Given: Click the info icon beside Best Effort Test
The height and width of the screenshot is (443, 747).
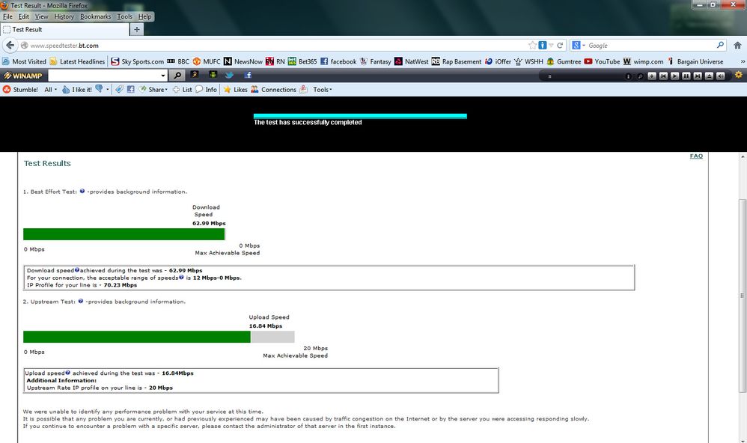Looking at the screenshot, I should [82, 191].
